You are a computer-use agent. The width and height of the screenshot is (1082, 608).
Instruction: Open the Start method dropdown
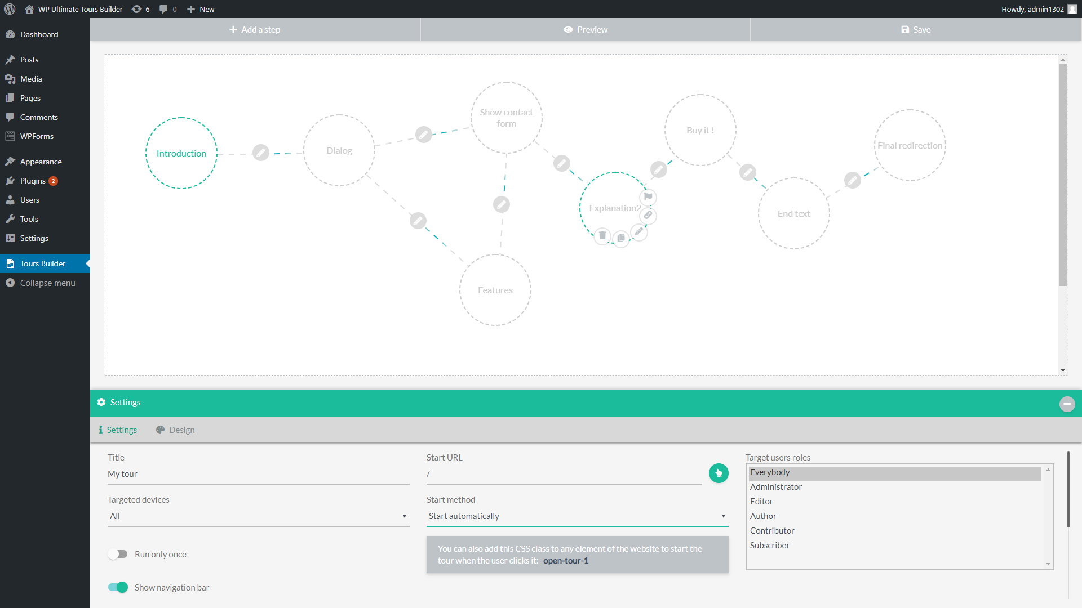[x=577, y=516]
